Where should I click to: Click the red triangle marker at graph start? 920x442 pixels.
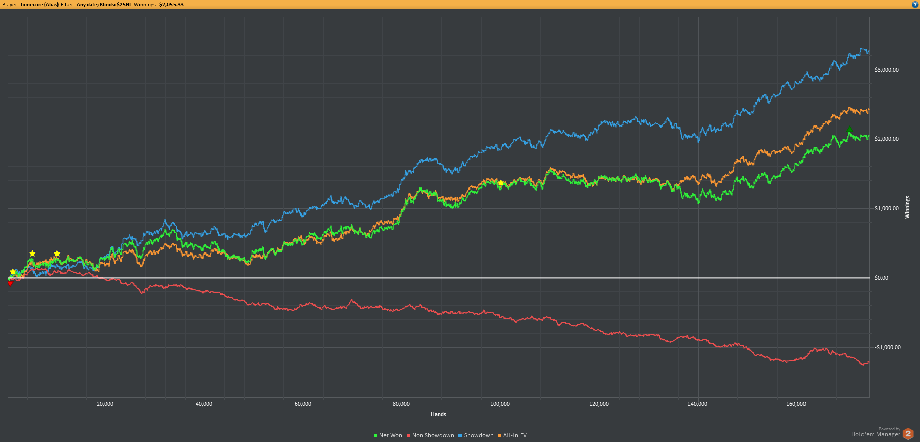(x=10, y=283)
